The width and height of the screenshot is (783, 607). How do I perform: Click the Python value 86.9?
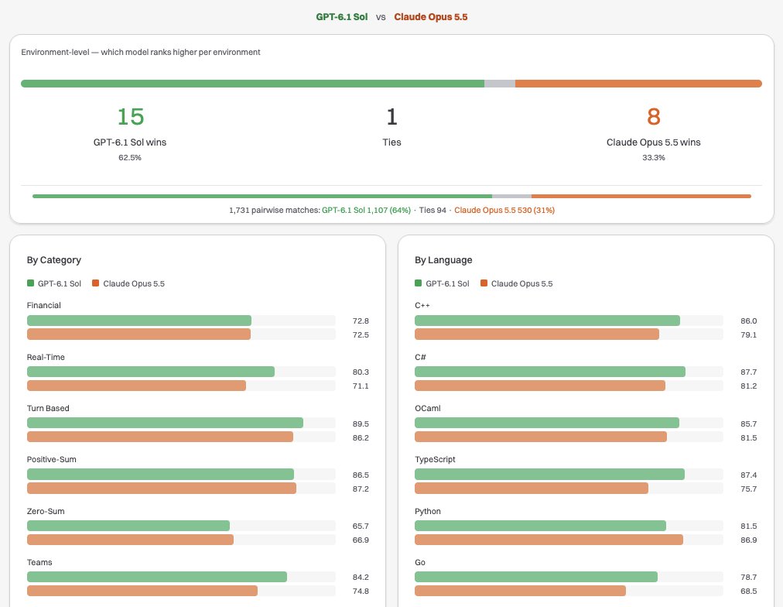748,540
